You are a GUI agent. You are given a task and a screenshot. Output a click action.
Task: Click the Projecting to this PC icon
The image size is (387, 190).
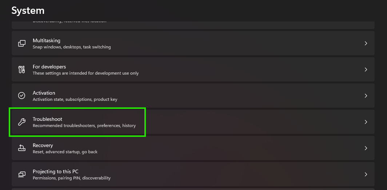coord(22,174)
